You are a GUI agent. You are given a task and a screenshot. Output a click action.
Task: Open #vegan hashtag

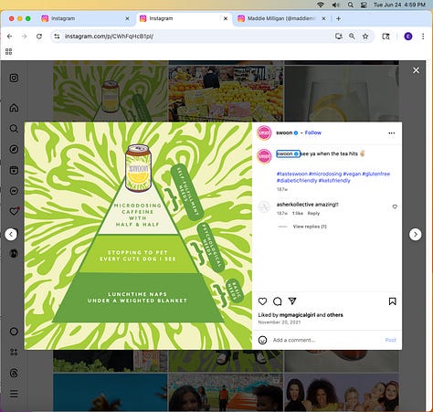pos(352,174)
